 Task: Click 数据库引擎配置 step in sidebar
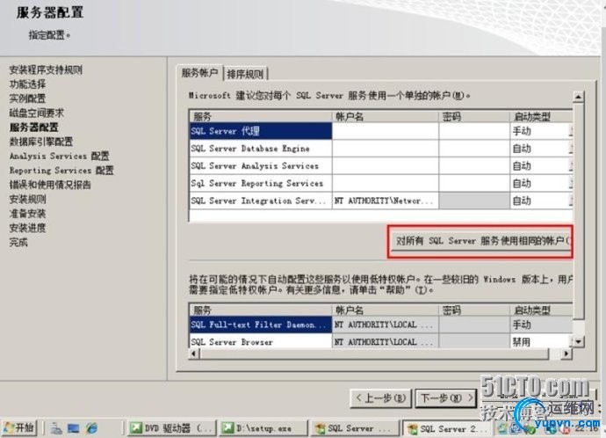point(41,142)
